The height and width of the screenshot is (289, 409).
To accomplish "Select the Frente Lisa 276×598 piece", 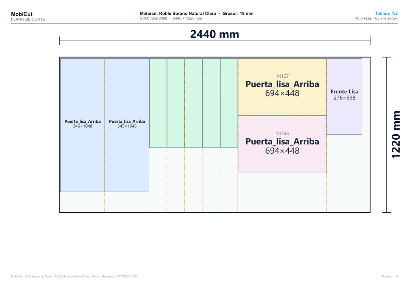I will pyautogui.click(x=344, y=96).
